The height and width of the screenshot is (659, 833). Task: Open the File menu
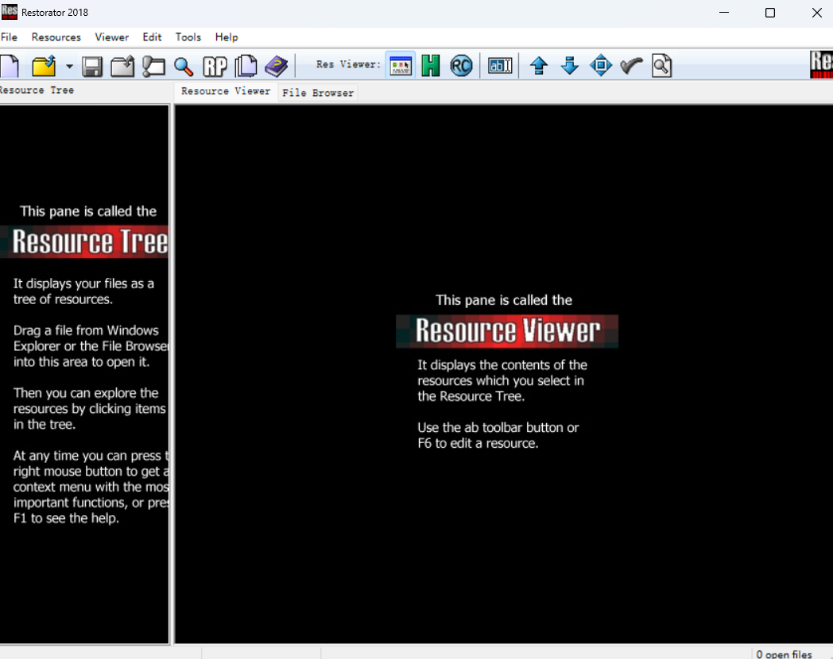click(9, 37)
